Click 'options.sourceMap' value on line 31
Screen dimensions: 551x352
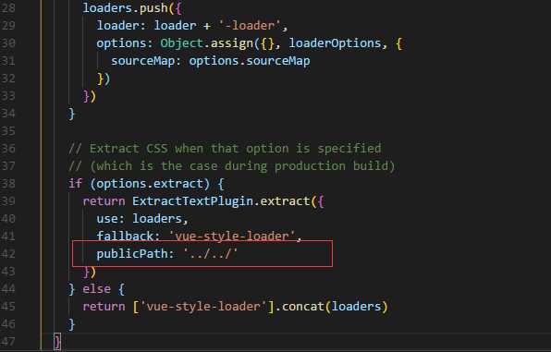point(250,61)
